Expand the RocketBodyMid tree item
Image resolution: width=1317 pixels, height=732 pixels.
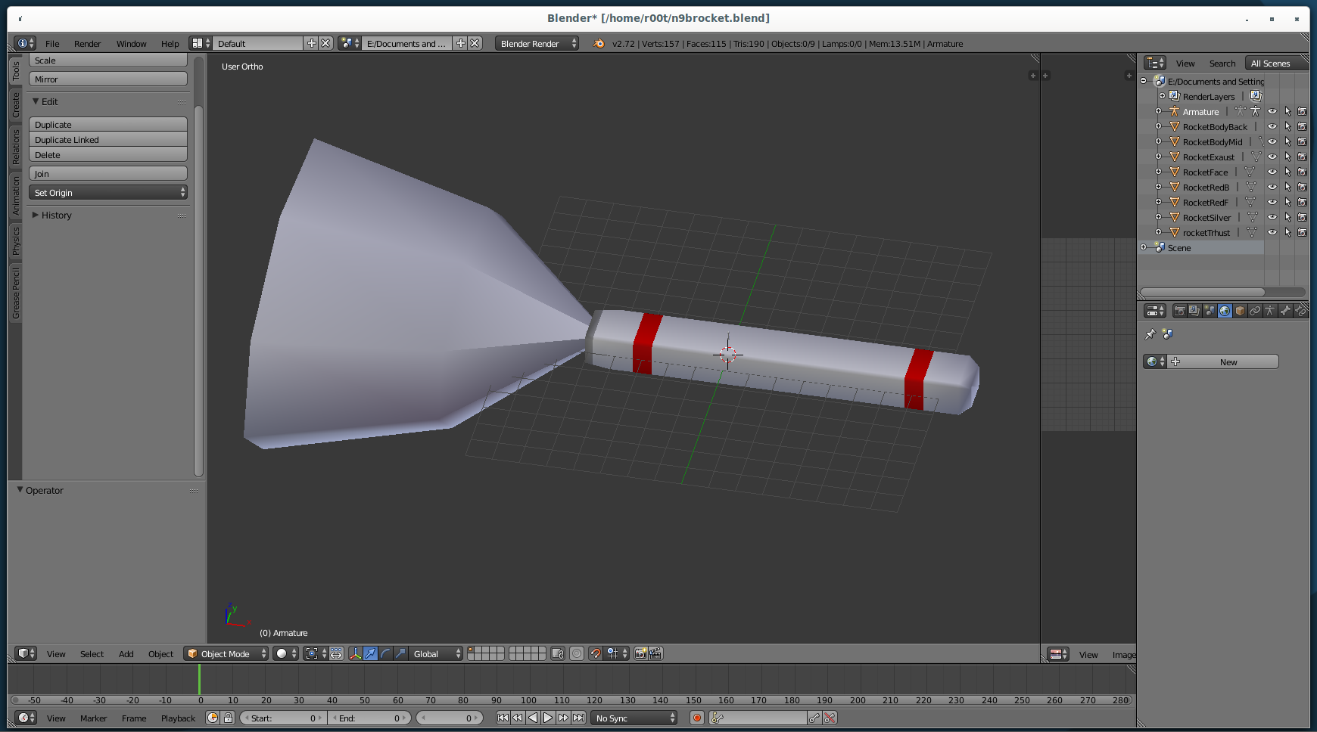click(1158, 141)
